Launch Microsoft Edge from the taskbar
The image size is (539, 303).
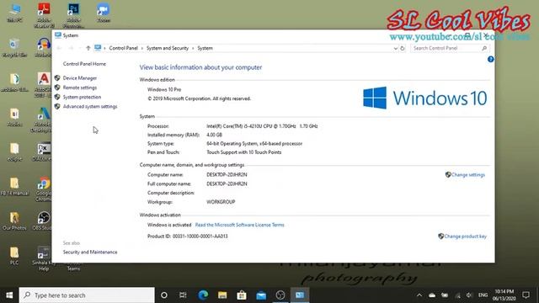pyautogui.click(x=203, y=295)
